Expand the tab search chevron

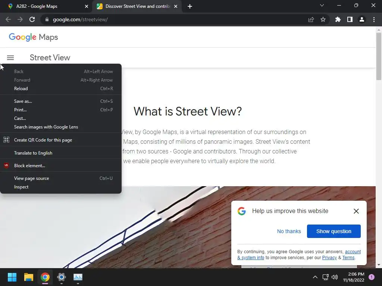[x=322, y=5]
